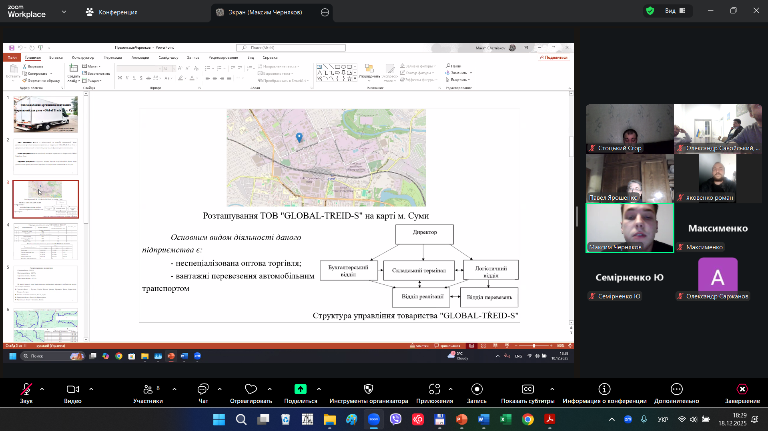Select the shared screen tab of Максим Черняков
Viewport: 768px width, 431px height.
click(265, 12)
